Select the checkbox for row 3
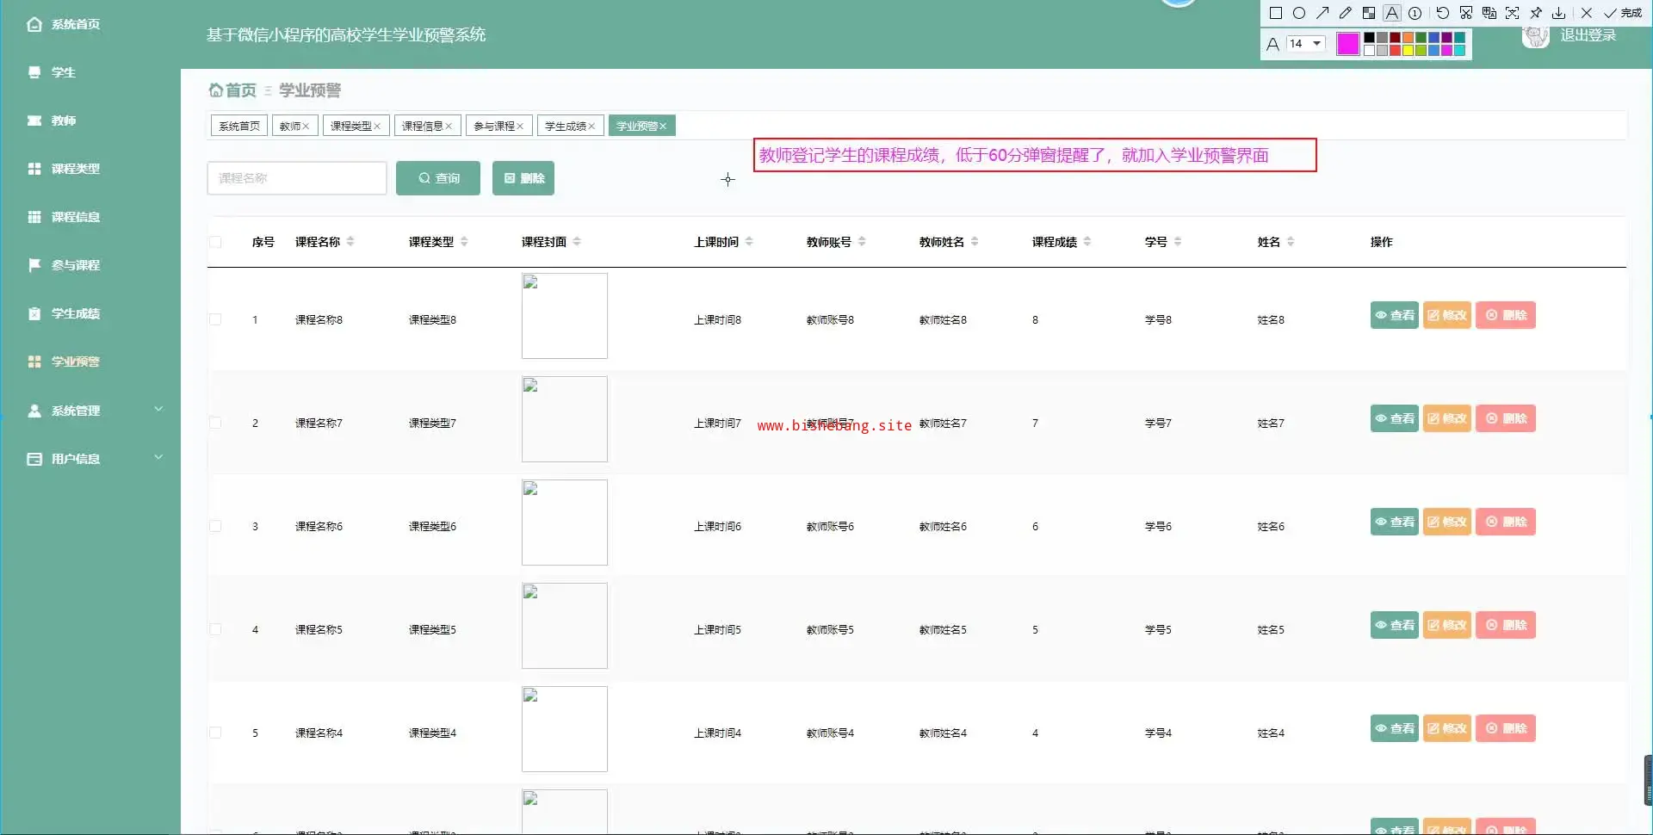1653x835 pixels. 215,526
